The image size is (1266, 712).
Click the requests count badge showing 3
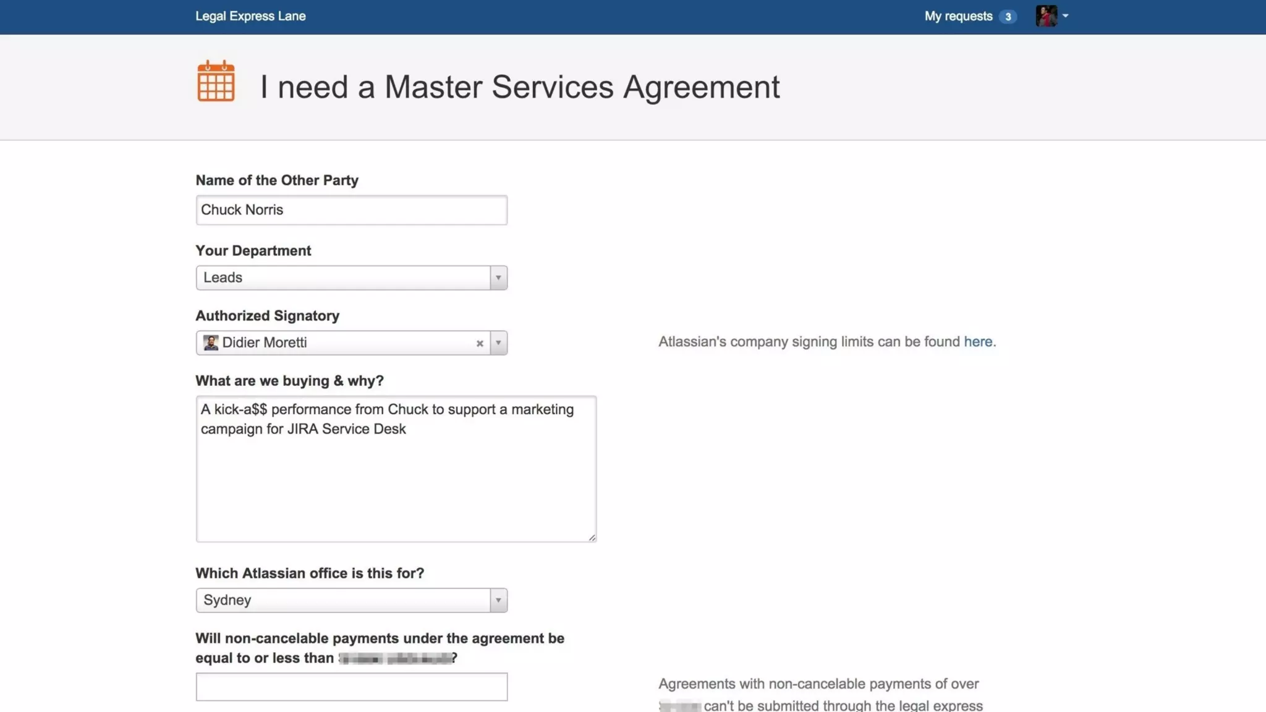pyautogui.click(x=1008, y=17)
